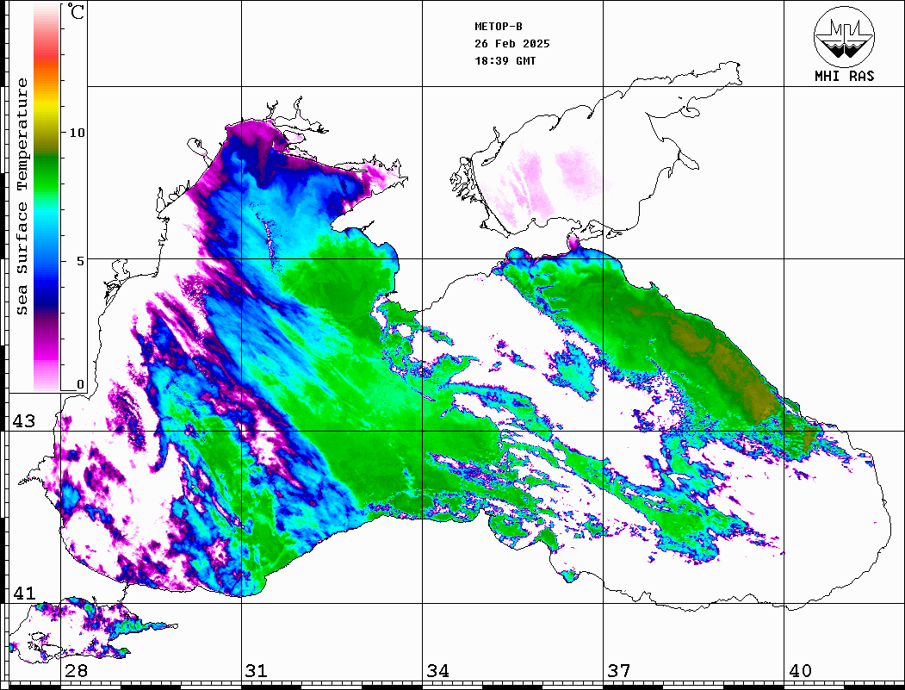
Task: Click longitude label 28
Action: [x=76, y=670]
